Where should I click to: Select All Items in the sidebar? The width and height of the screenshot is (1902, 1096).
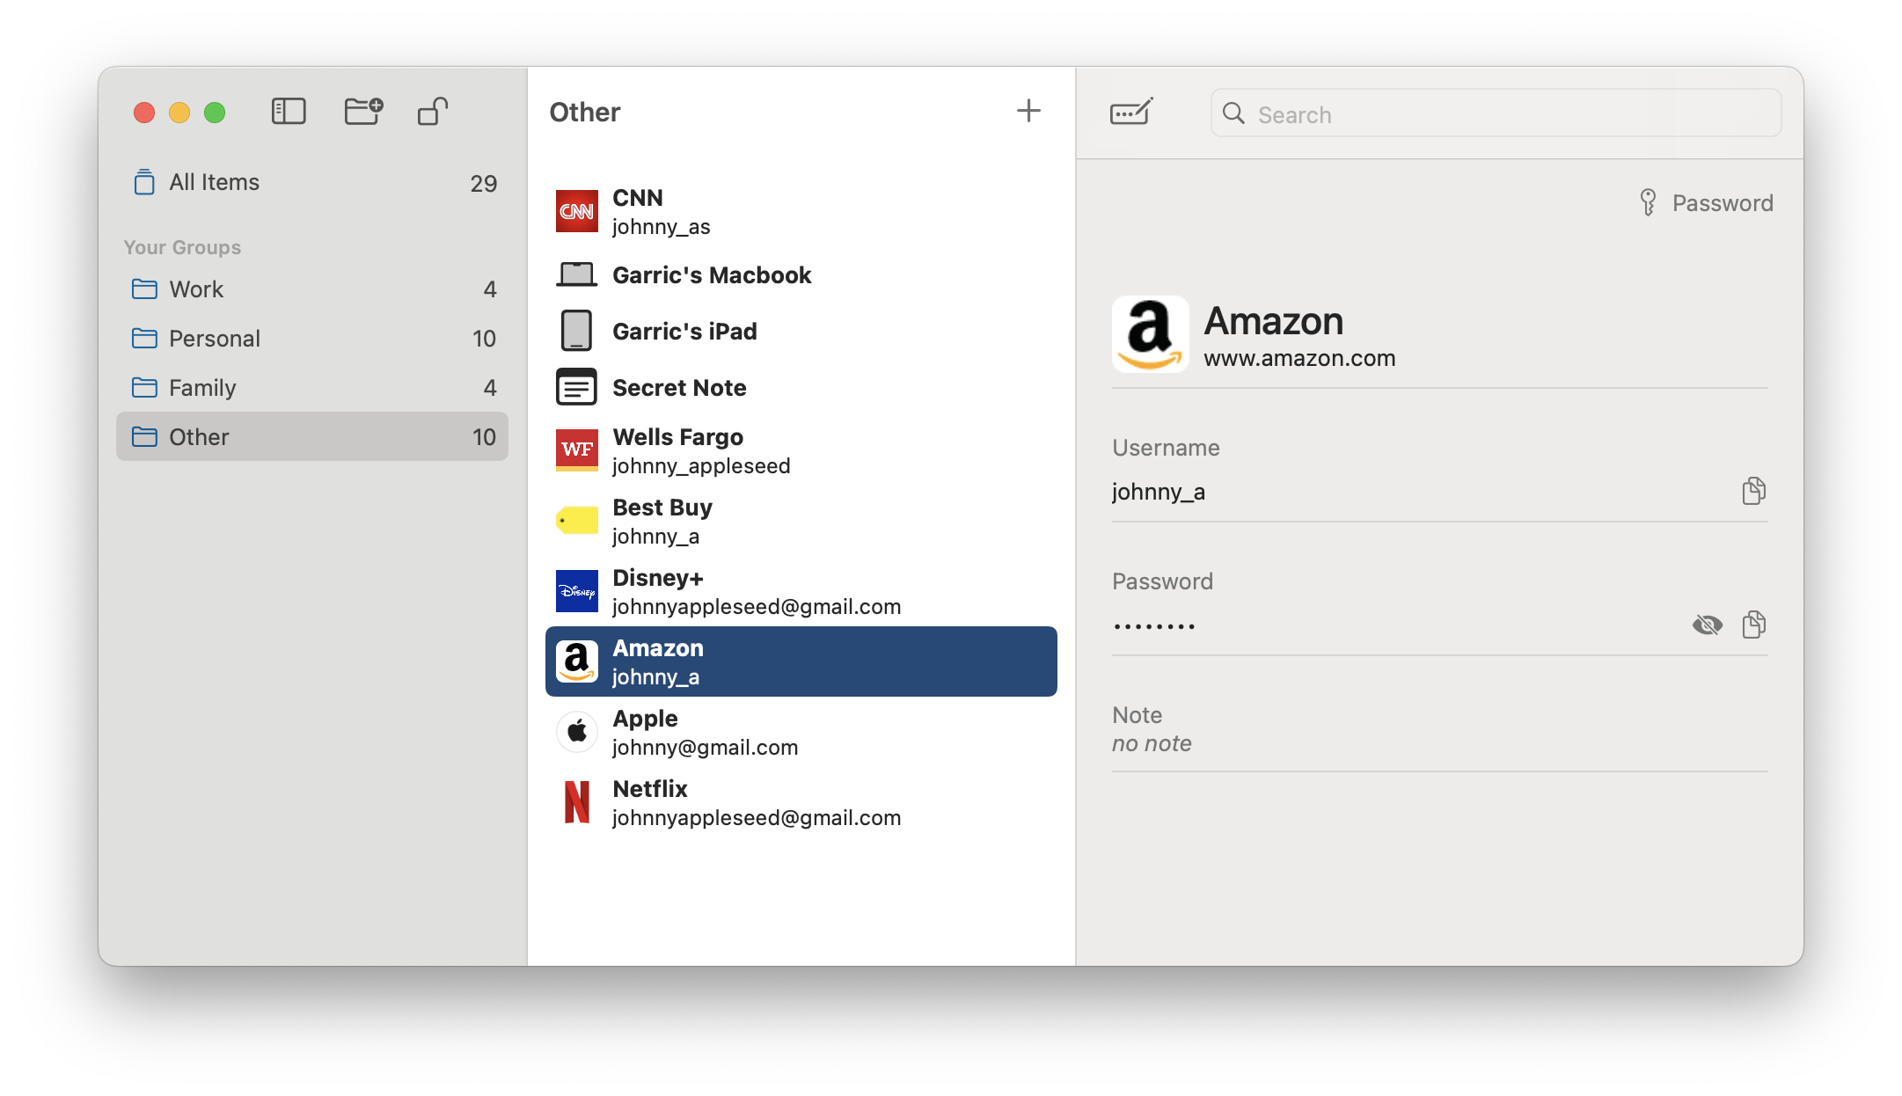215,181
